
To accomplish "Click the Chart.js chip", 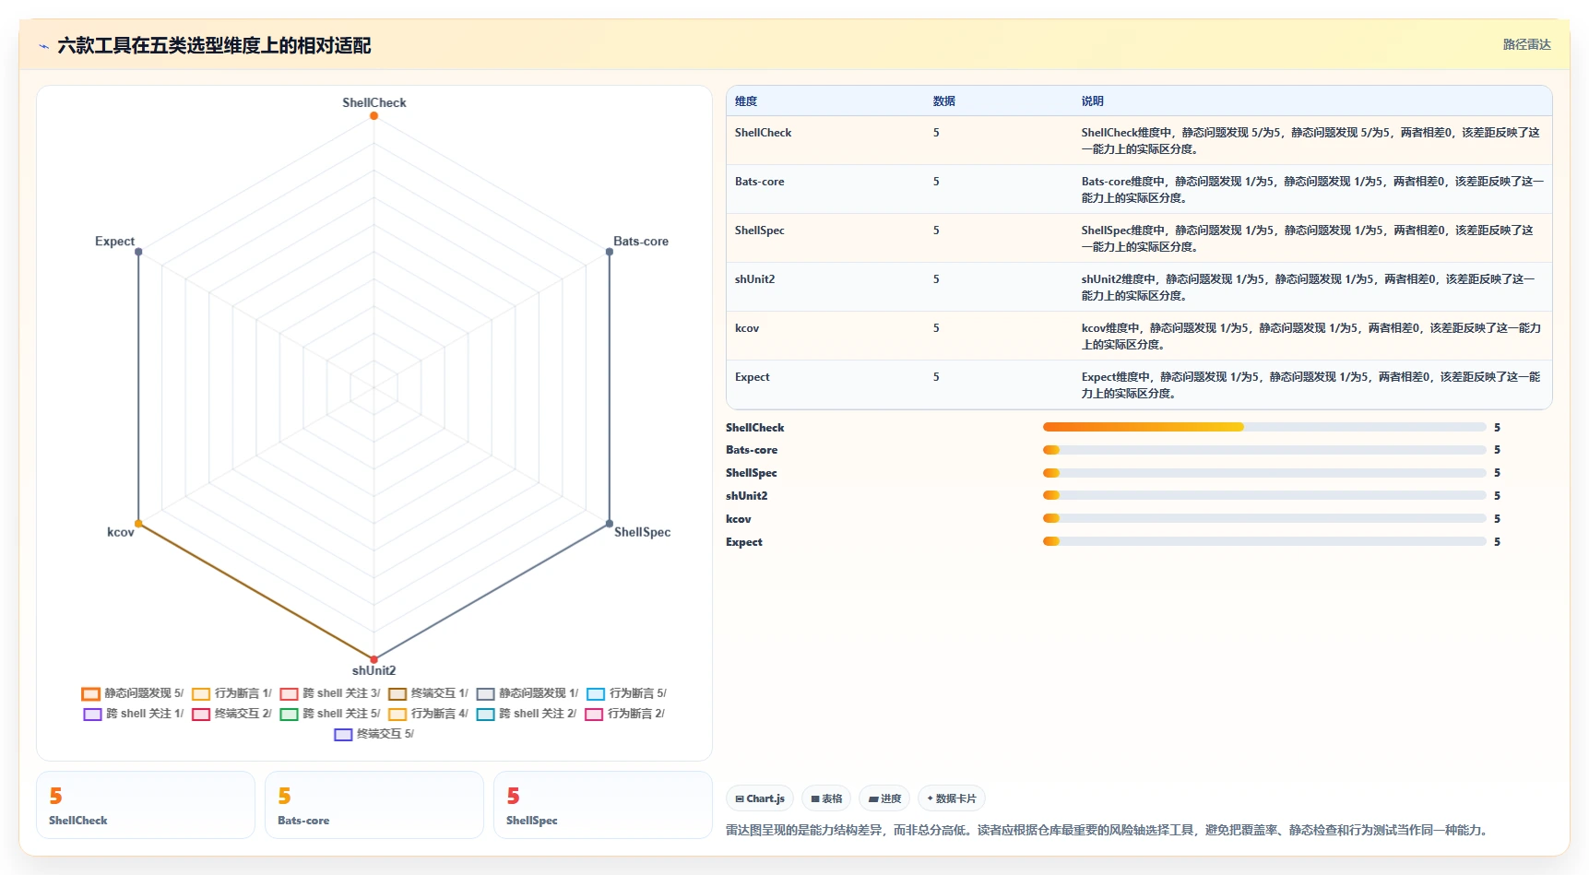I will 760,798.
